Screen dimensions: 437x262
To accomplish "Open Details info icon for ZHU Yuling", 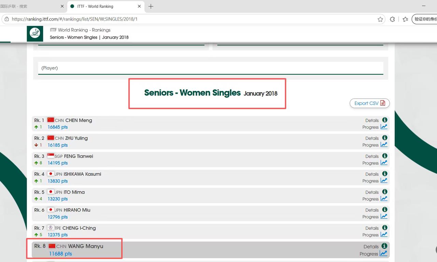I will (x=385, y=138).
